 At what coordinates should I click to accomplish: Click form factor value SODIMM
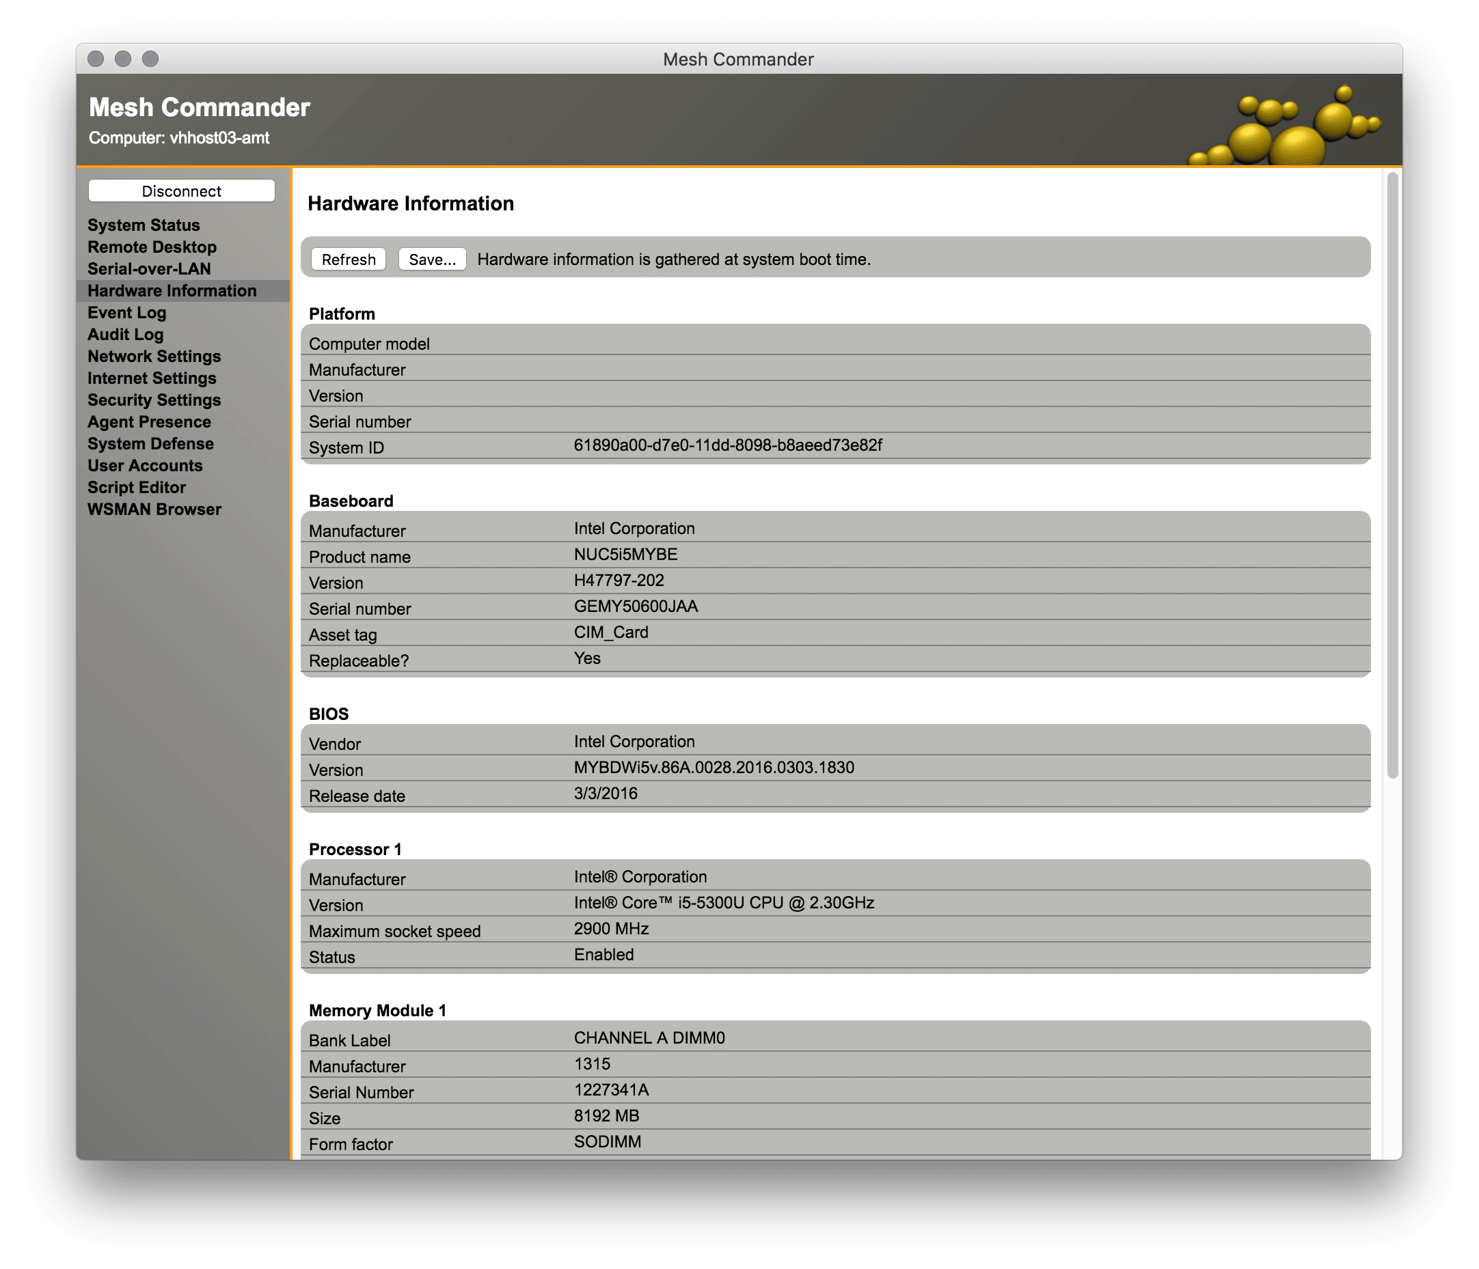(608, 1141)
